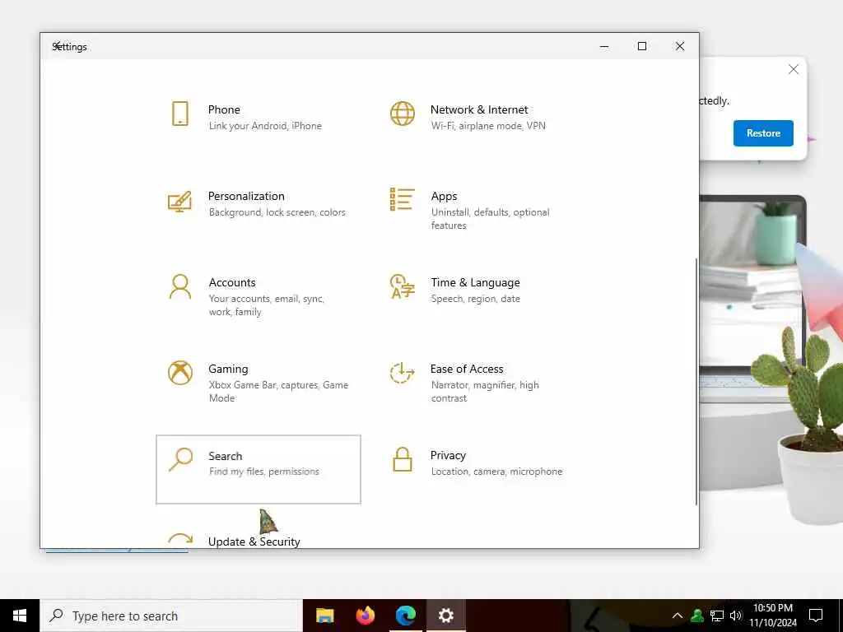
Task: Open the Windows Start menu
Action: [20, 616]
